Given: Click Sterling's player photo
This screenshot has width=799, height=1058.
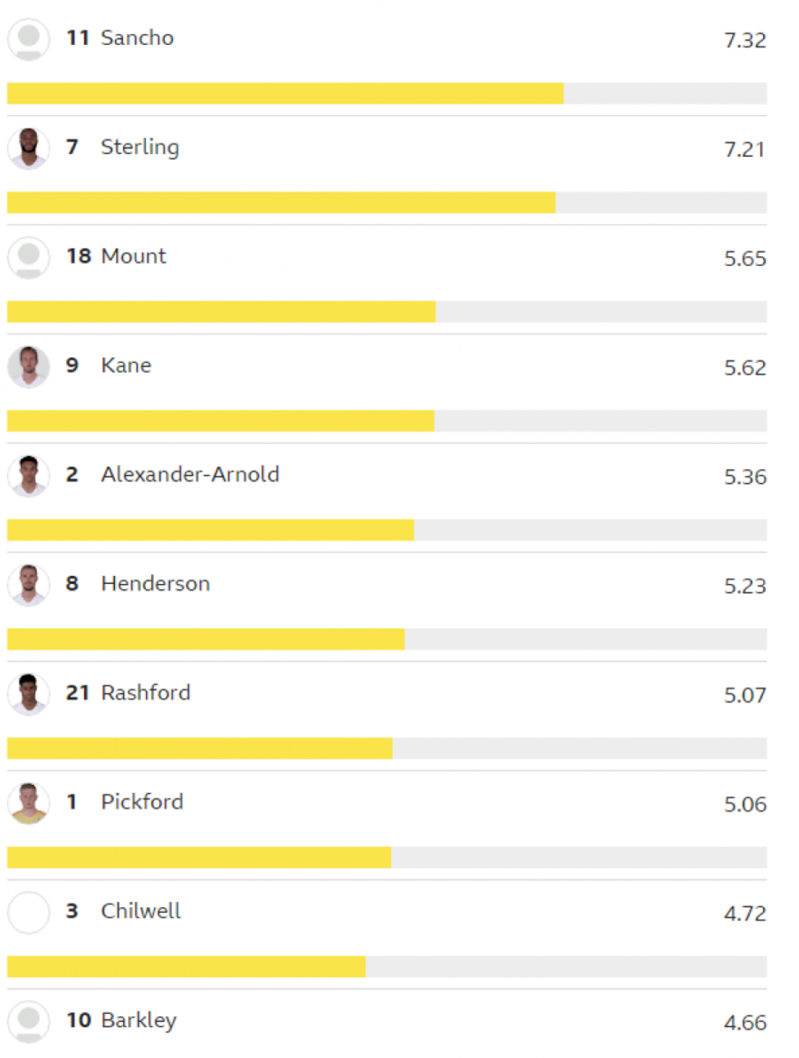Looking at the screenshot, I should 29,148.
